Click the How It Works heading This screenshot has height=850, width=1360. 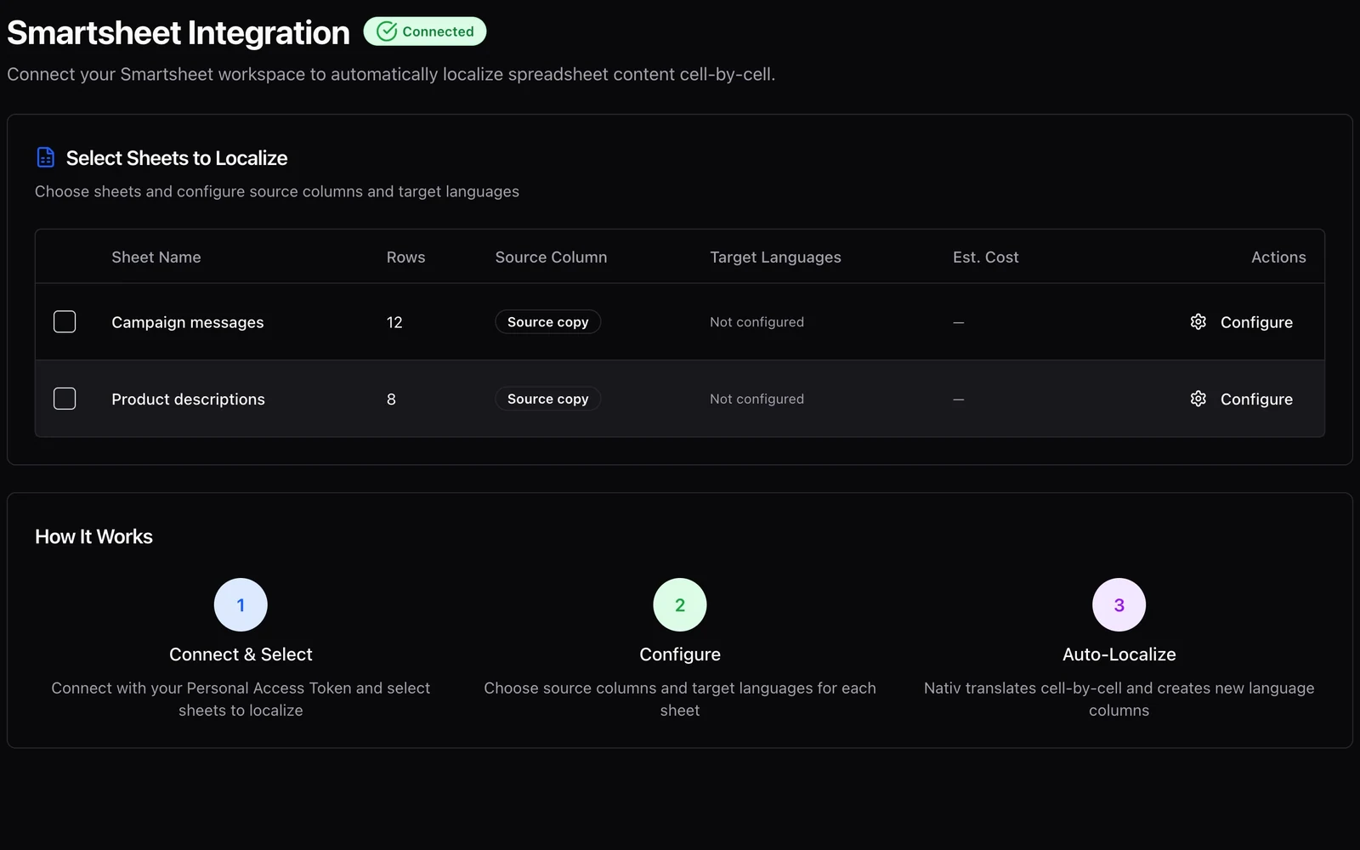(94, 536)
